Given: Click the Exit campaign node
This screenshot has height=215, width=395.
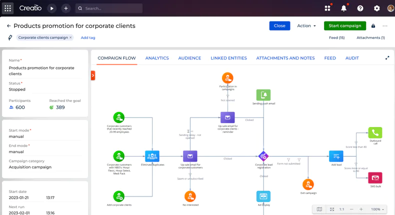Looking at the screenshot, I should pyautogui.click(x=308, y=184).
